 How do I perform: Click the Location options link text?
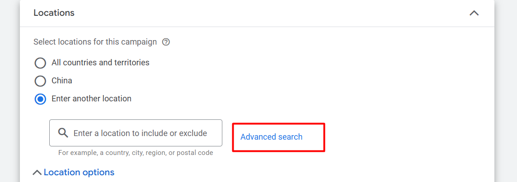tap(79, 173)
